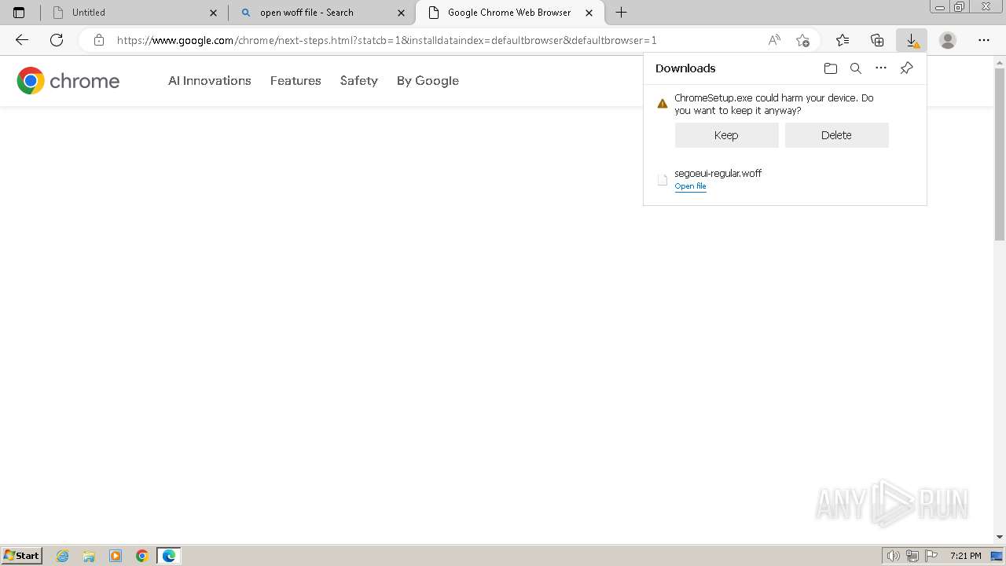Select Edge in the taskbar
The height and width of the screenshot is (566, 1006).
(x=169, y=556)
